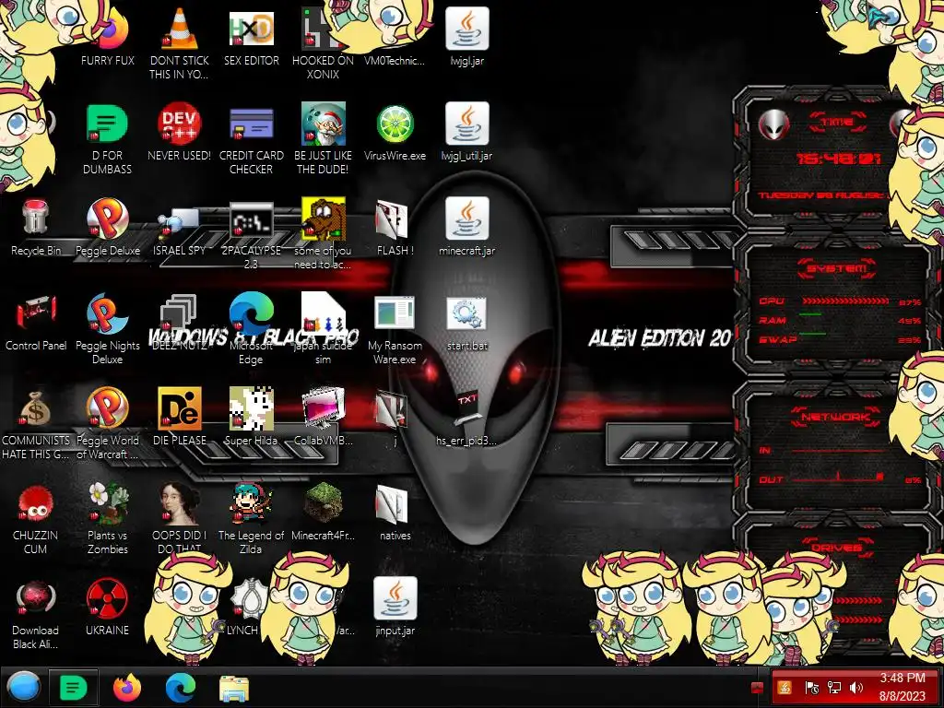Open File Explorer from taskbar
Screen dimensions: 944x708
[x=233, y=688]
